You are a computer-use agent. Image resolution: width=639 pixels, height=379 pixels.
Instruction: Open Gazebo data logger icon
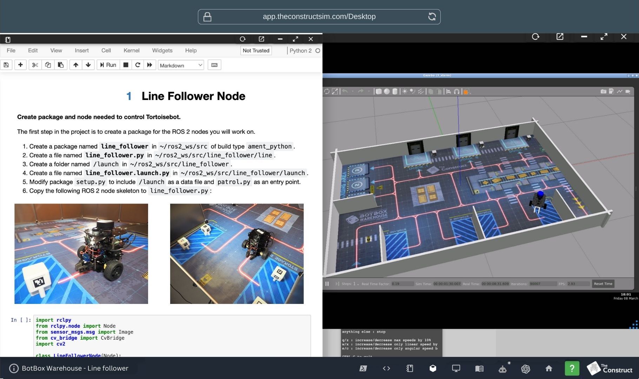[x=611, y=91]
